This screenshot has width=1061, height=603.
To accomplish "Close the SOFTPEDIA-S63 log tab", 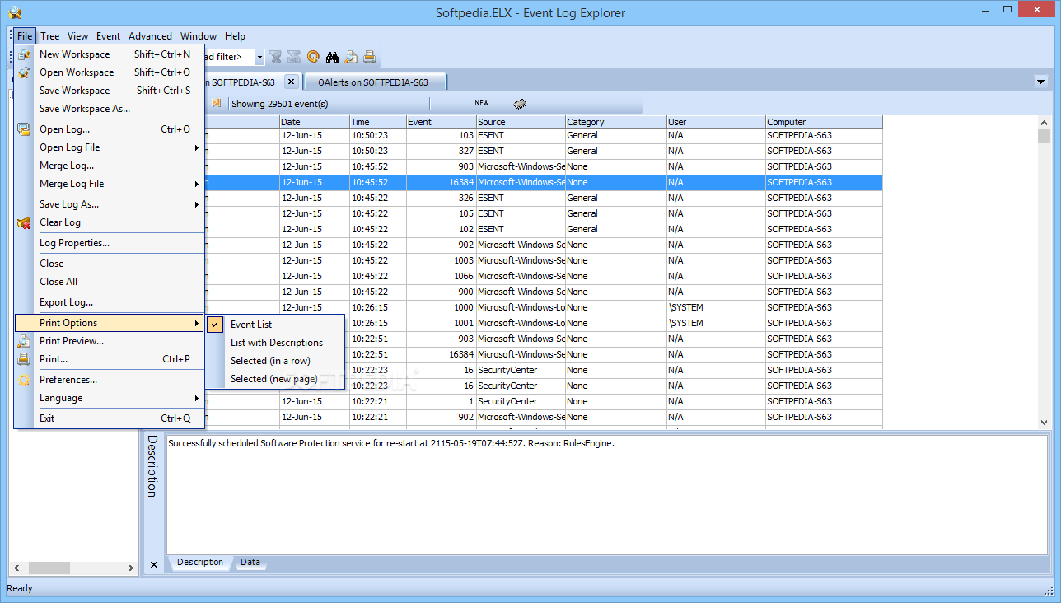I will click(291, 82).
